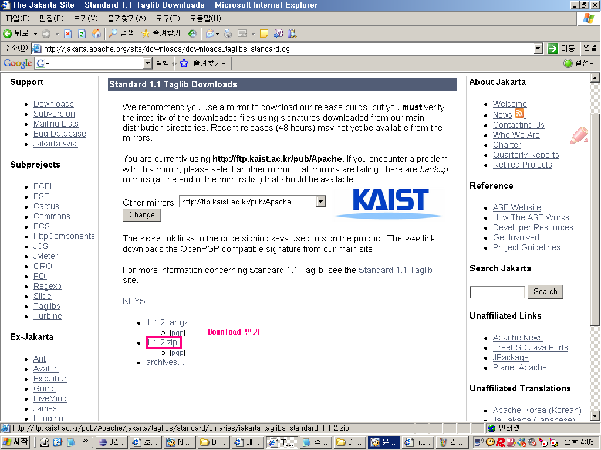
Task: Expand the Google toolbar search box dropdown
Action: click(x=148, y=63)
